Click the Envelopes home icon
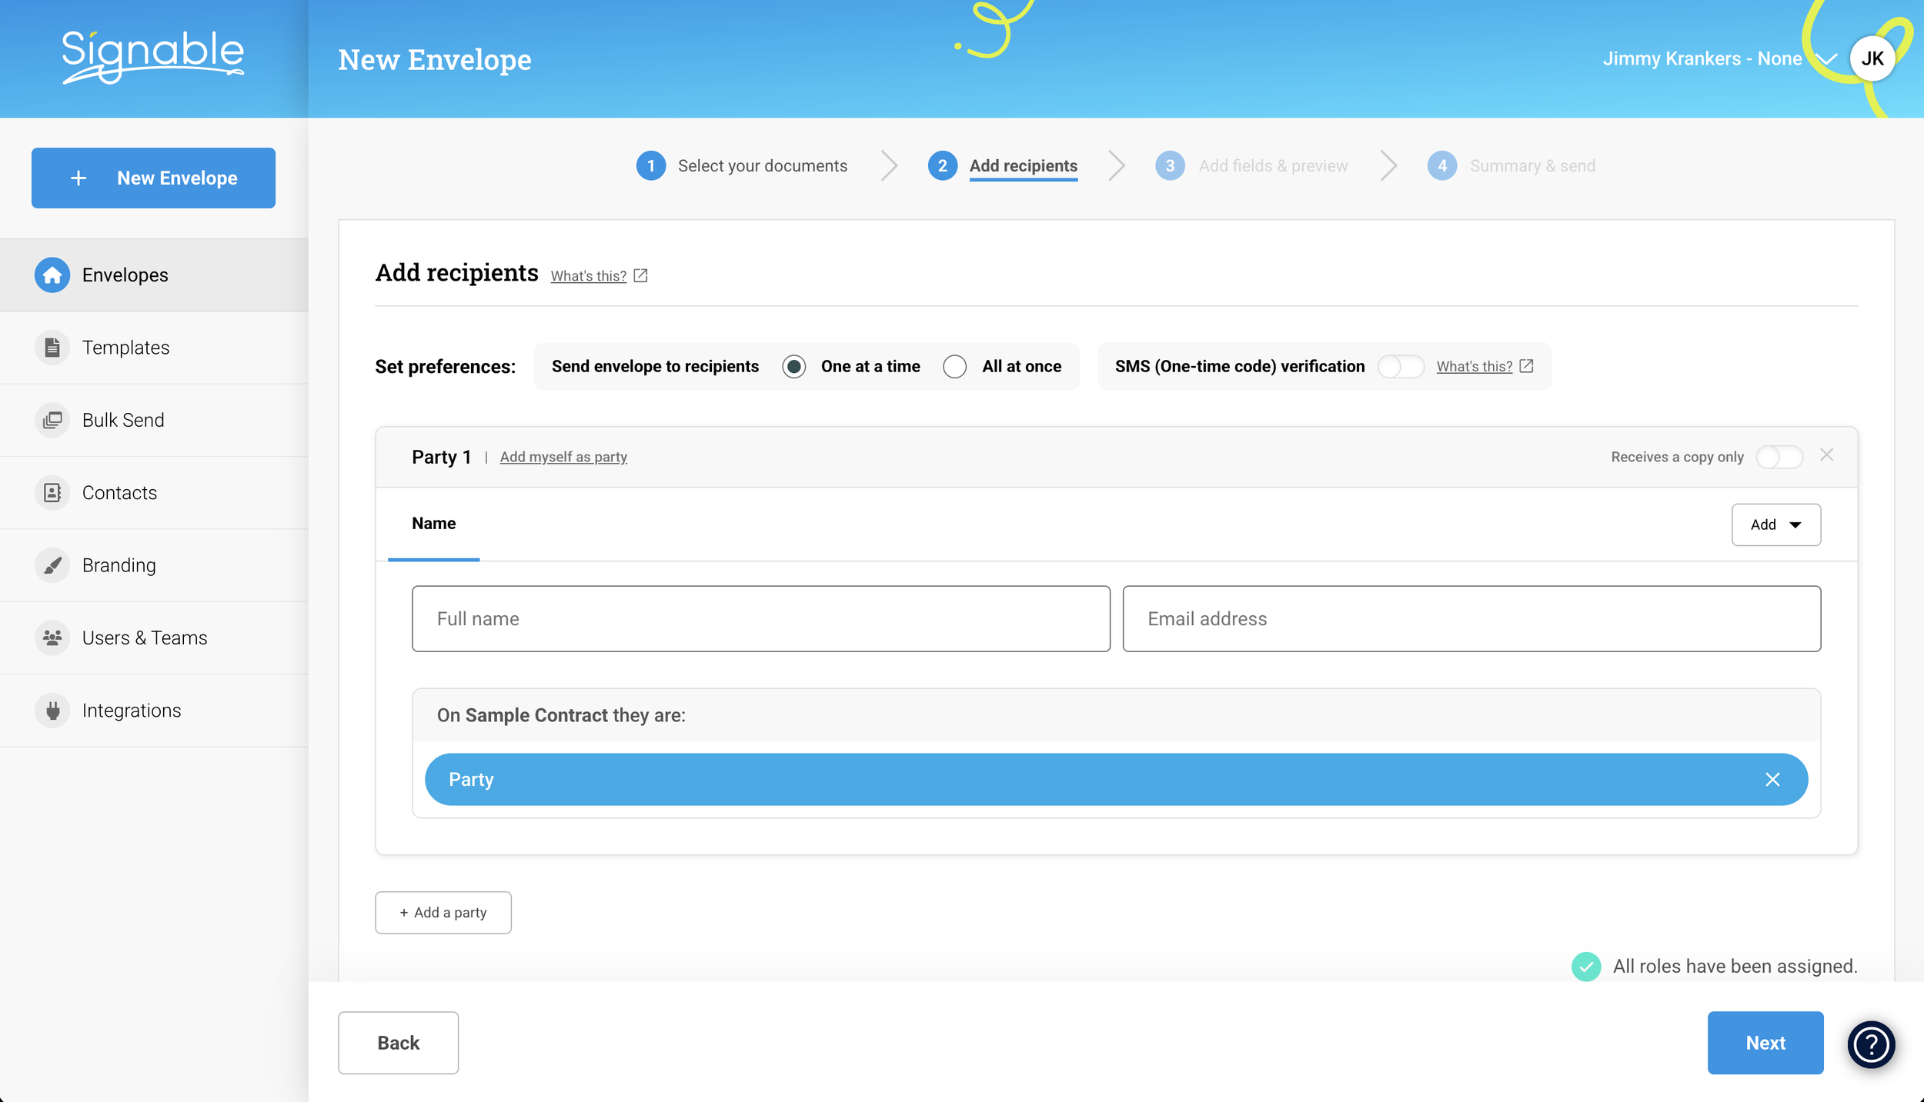This screenshot has height=1102, width=1924. 52,275
